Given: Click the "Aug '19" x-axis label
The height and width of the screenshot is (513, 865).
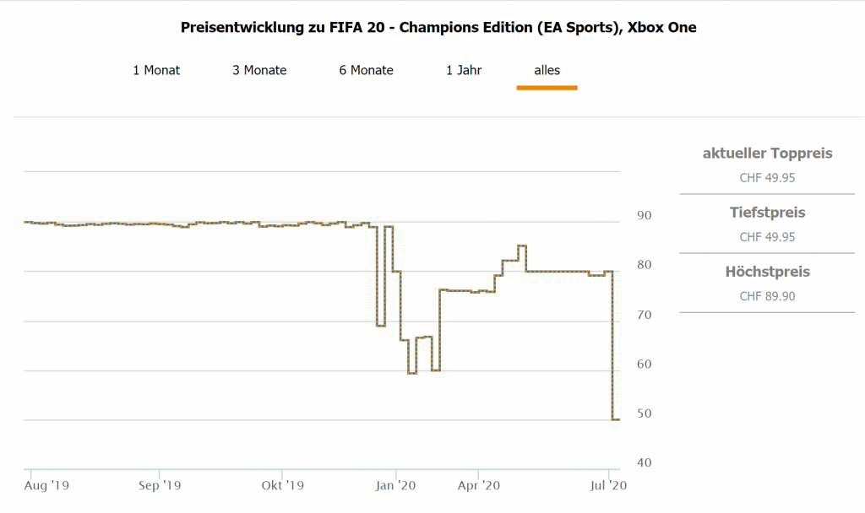Looking at the screenshot, I should point(48,486).
